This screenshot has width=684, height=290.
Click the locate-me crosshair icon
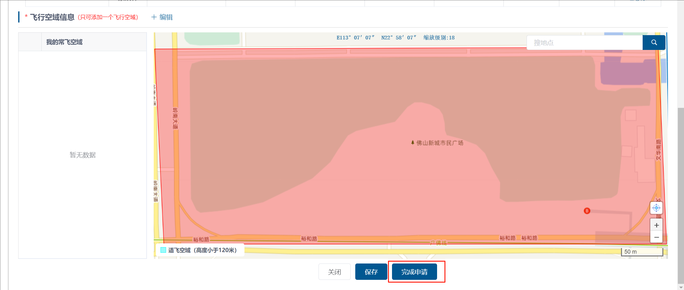click(656, 208)
